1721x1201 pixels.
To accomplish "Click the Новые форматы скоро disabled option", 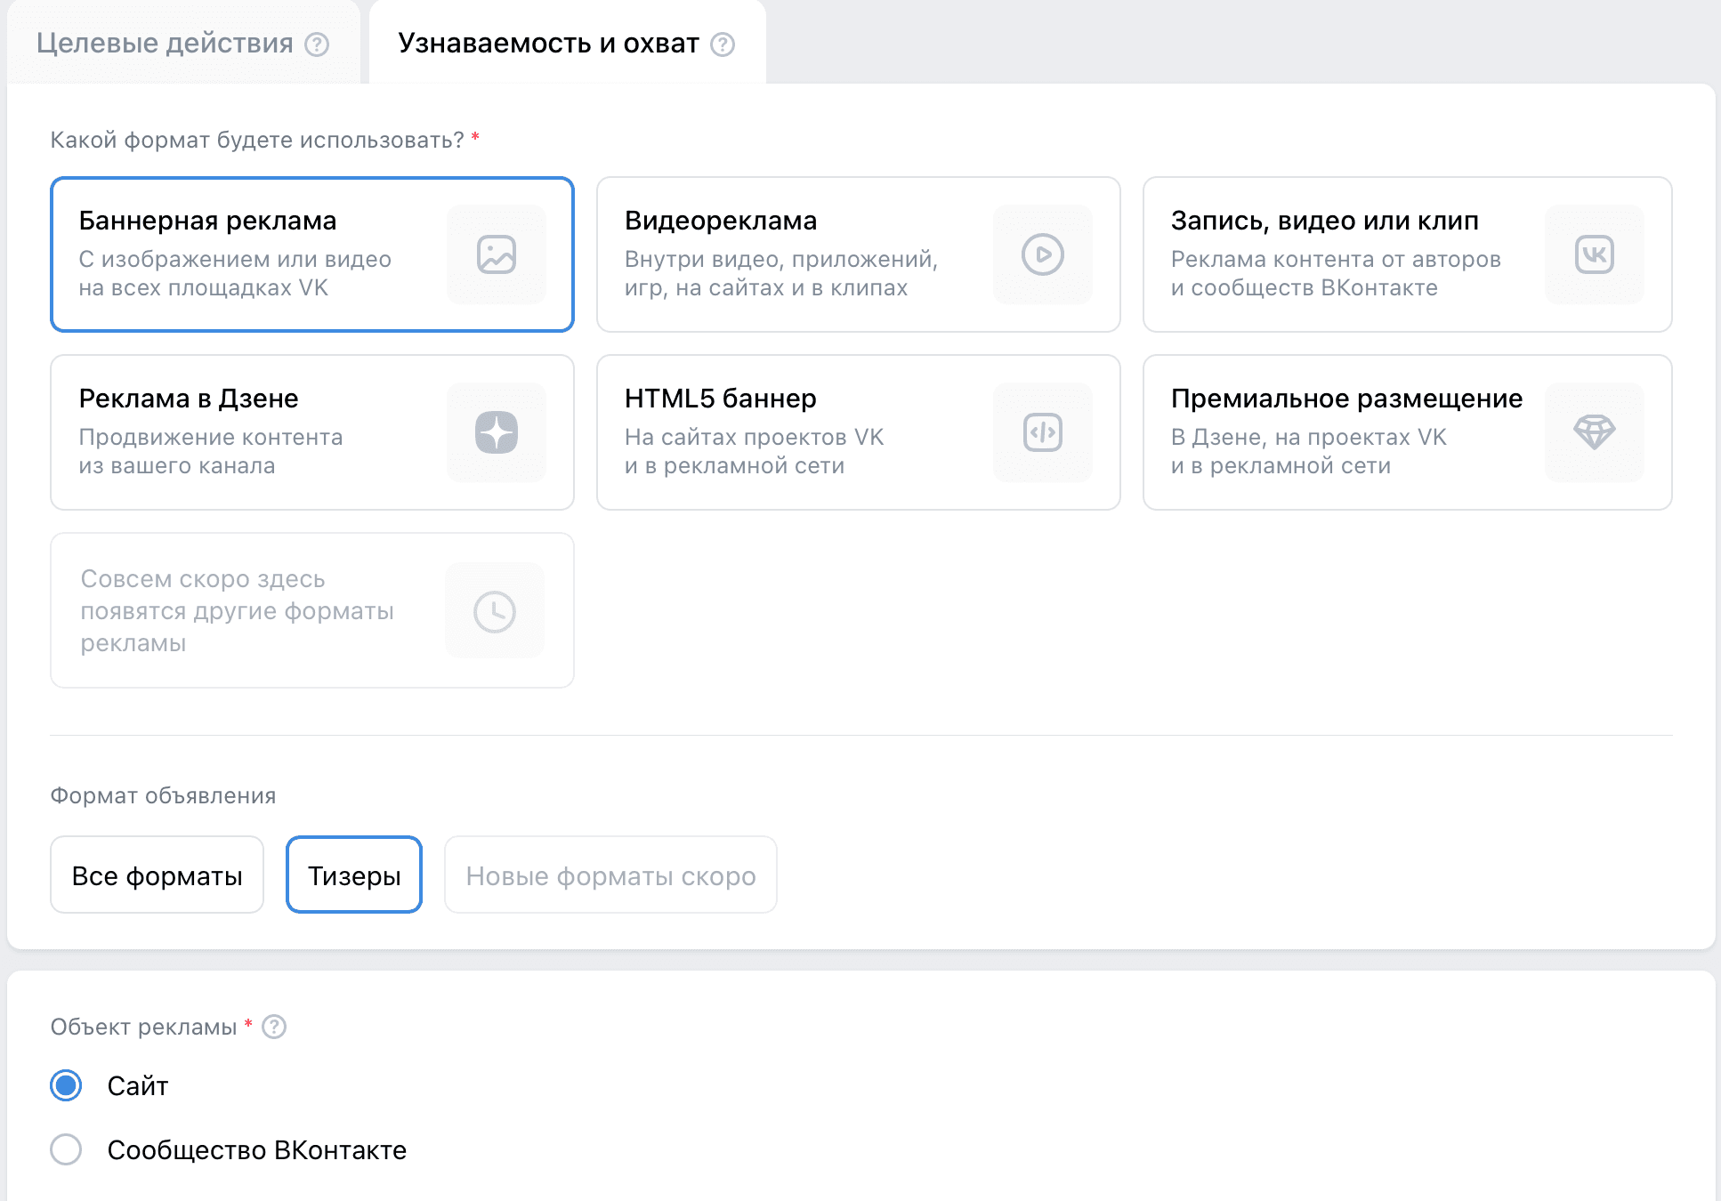I will click(x=610, y=875).
